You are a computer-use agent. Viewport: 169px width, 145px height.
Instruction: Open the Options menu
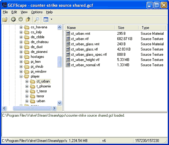pos(37,12)
